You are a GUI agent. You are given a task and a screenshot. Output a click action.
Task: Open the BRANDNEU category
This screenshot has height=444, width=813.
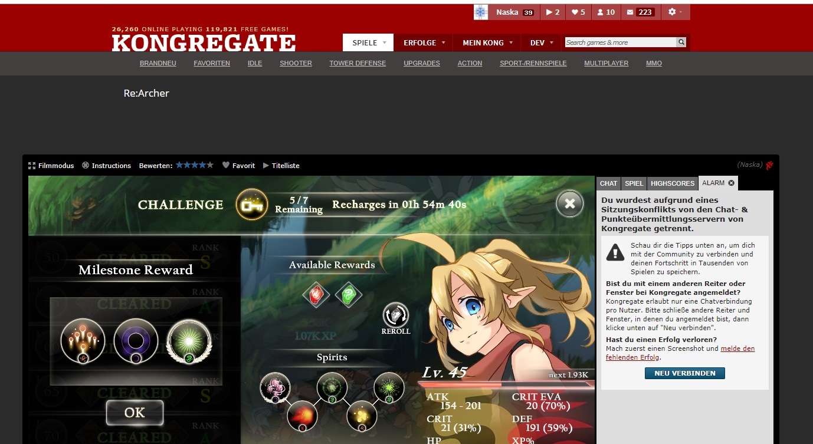pyautogui.click(x=158, y=63)
